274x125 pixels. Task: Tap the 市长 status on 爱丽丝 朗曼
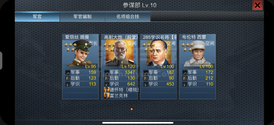point(93,43)
